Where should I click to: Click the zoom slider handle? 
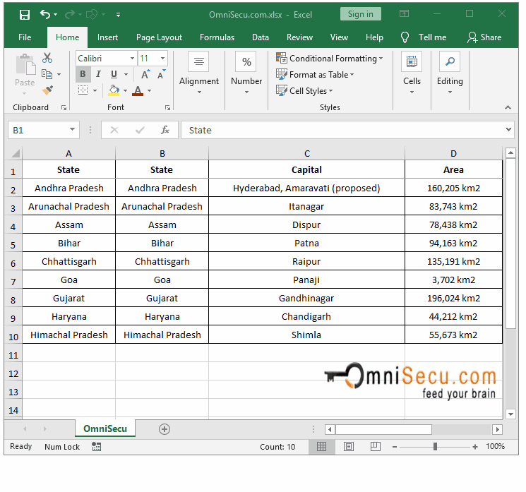click(435, 446)
